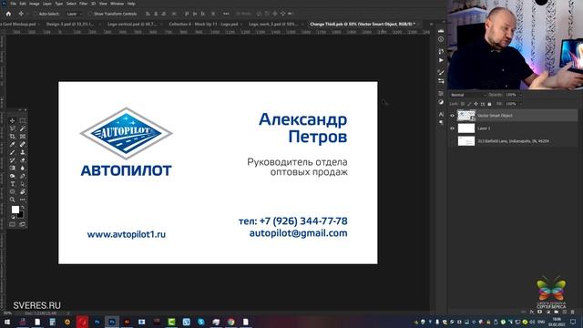The width and height of the screenshot is (583, 328).
Task: Expand the document tabs overflow arrows
Action: [431, 24]
